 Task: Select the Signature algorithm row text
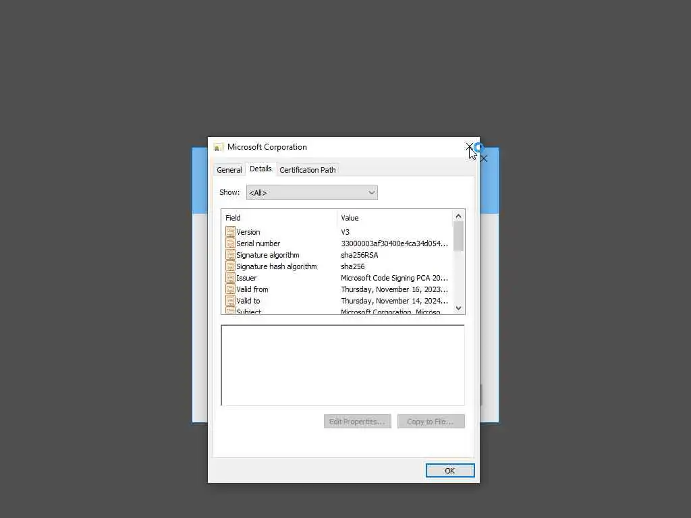[x=267, y=254]
